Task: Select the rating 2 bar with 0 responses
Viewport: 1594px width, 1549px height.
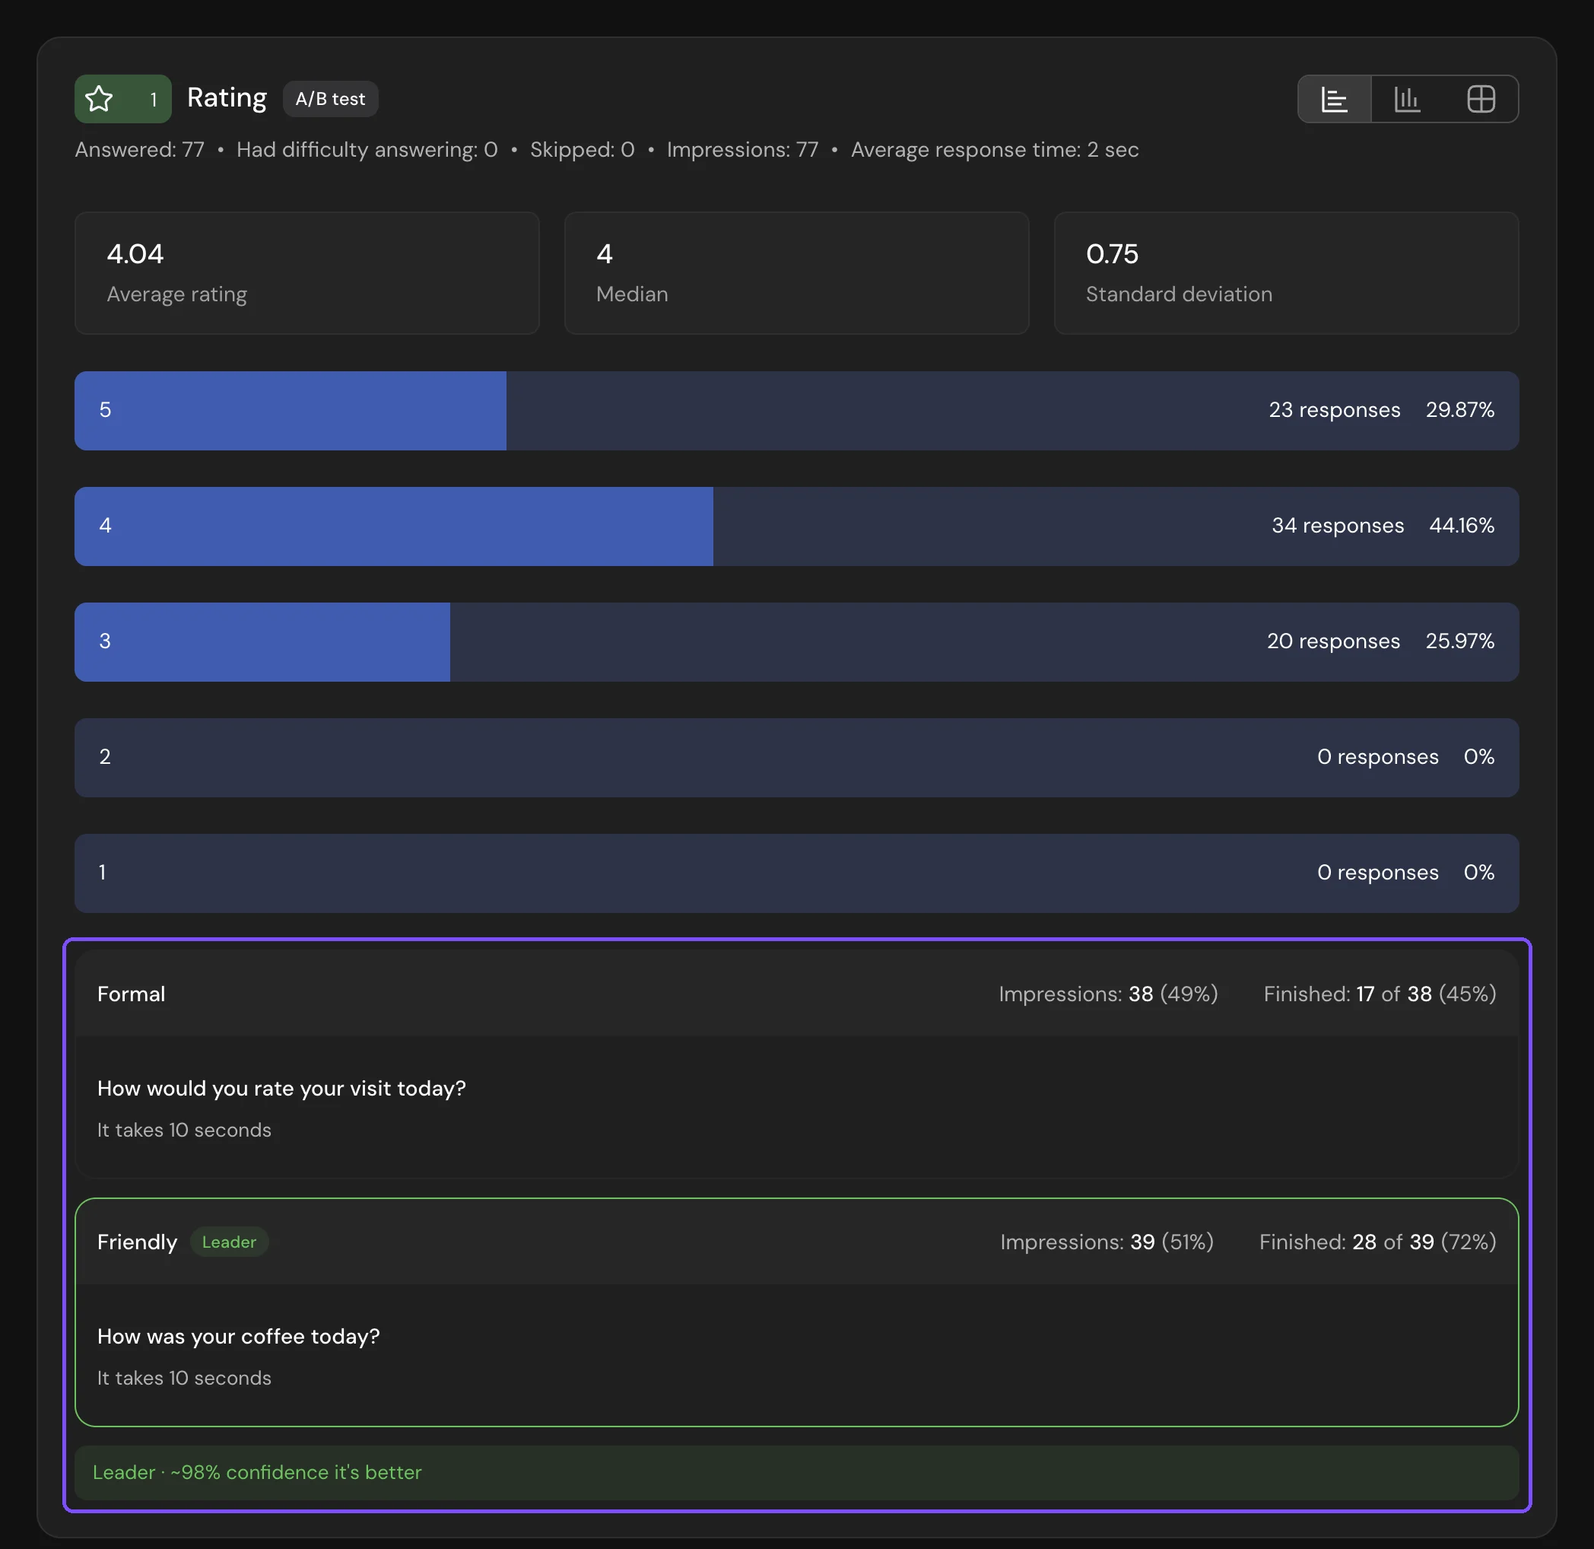Action: tap(796, 758)
